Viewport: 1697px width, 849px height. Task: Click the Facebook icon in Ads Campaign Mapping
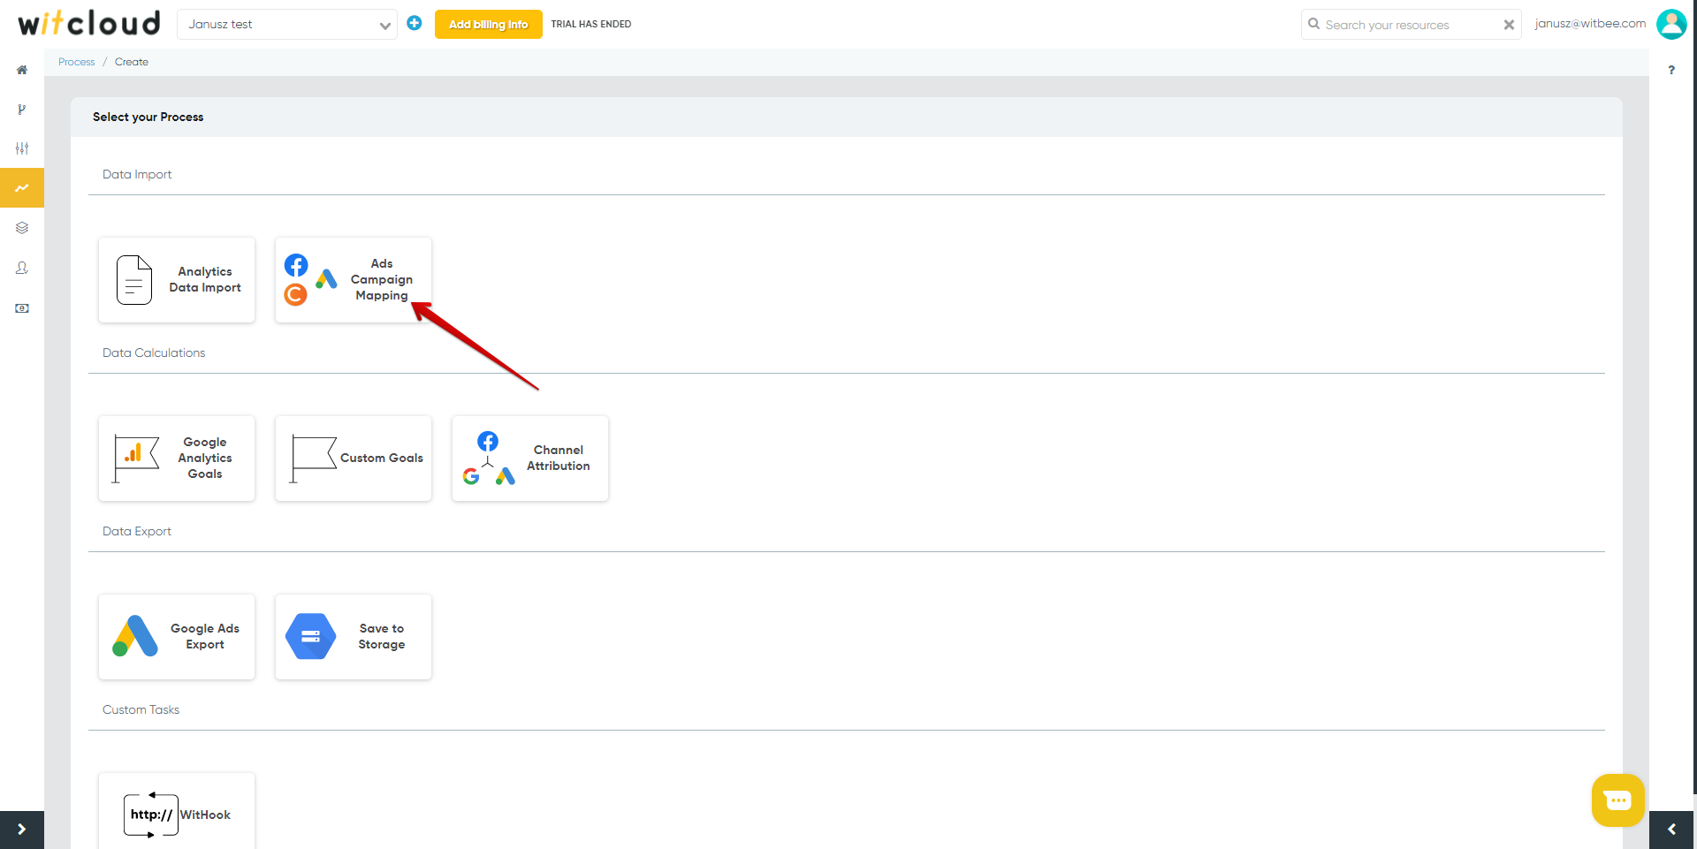296,265
